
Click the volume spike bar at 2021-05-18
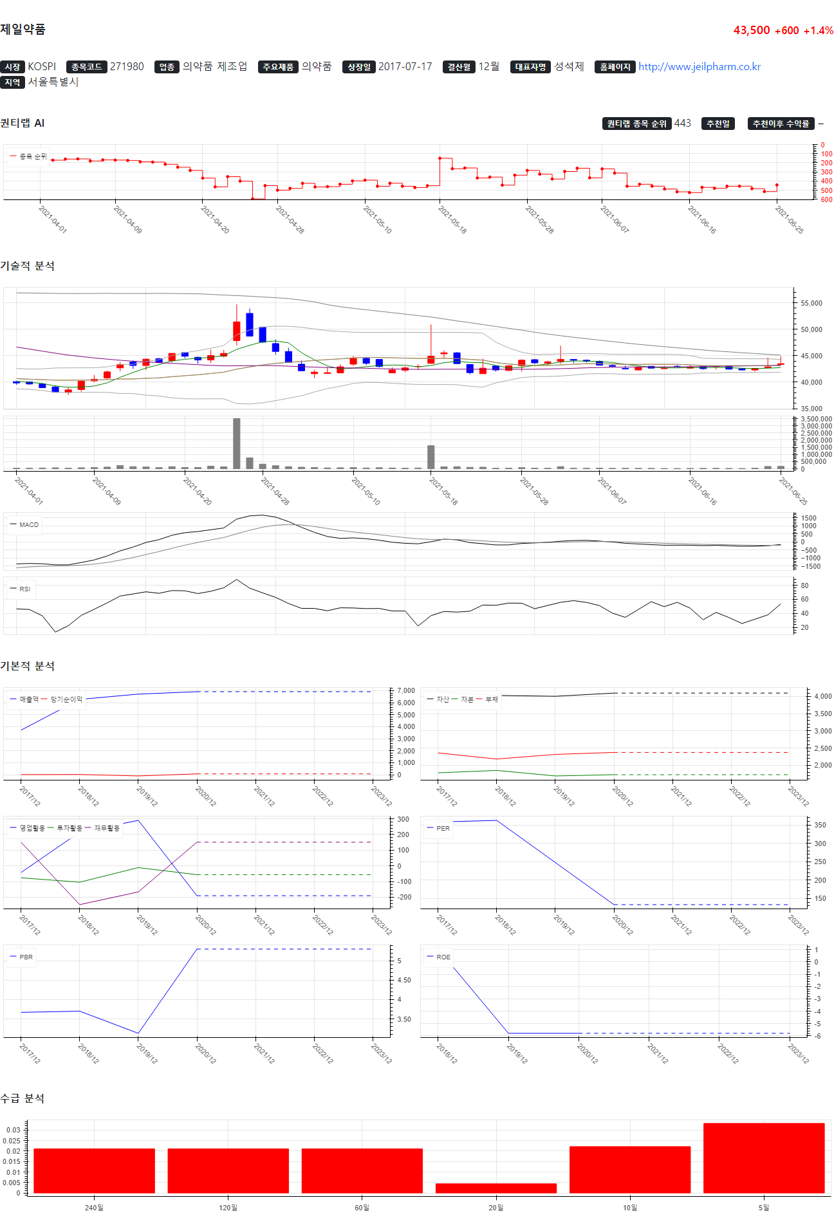(x=431, y=457)
